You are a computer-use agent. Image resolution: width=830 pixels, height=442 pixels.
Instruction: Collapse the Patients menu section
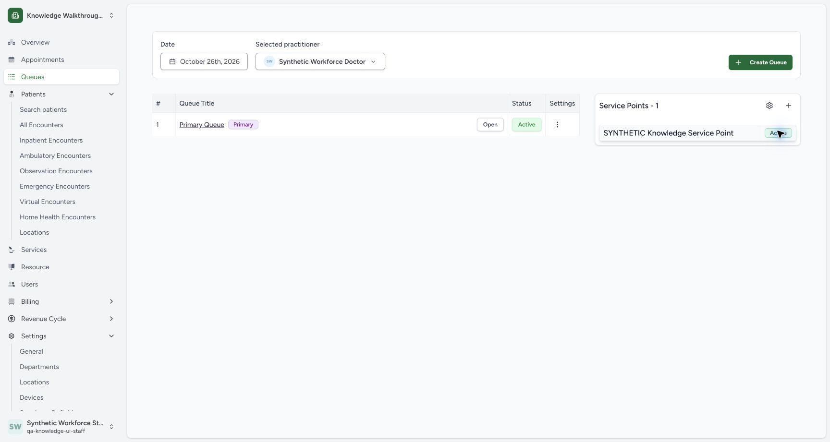click(x=111, y=94)
